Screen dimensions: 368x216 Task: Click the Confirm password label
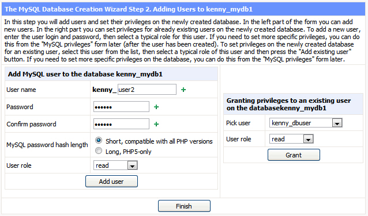click(32, 124)
